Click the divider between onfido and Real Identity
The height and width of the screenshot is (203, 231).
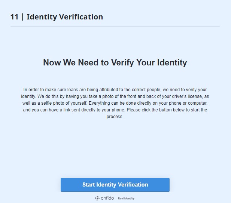pos(116,198)
